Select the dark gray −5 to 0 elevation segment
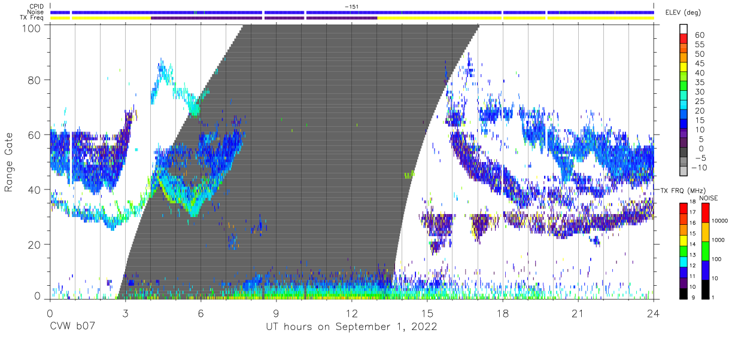Viewport: 735px width, 339px height. [684, 152]
